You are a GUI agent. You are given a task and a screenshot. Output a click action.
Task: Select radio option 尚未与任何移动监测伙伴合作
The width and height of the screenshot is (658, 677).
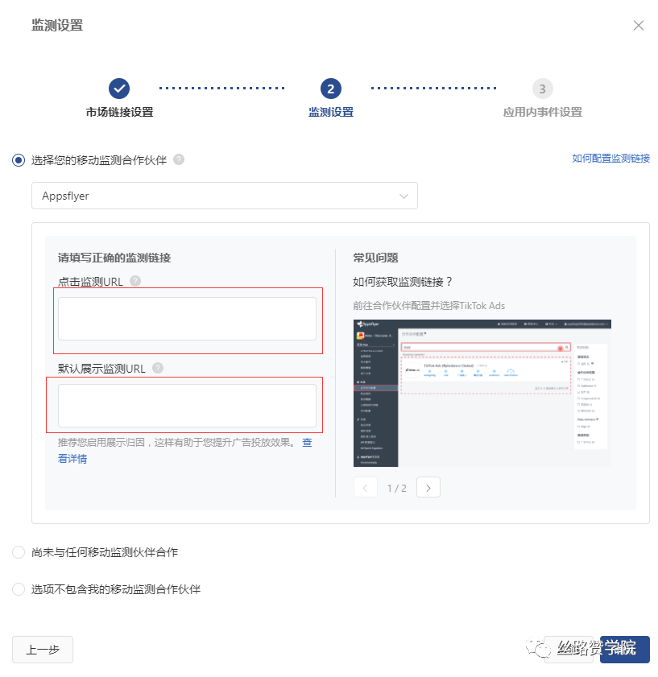point(18,552)
